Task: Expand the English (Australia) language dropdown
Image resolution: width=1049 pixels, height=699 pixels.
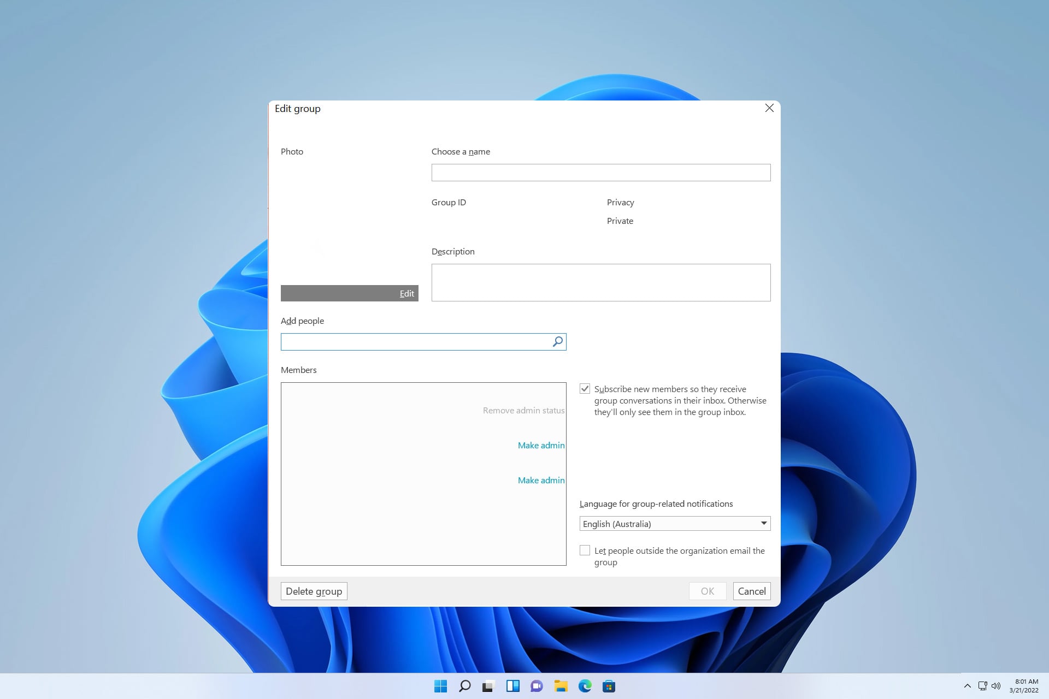Action: [x=763, y=524]
